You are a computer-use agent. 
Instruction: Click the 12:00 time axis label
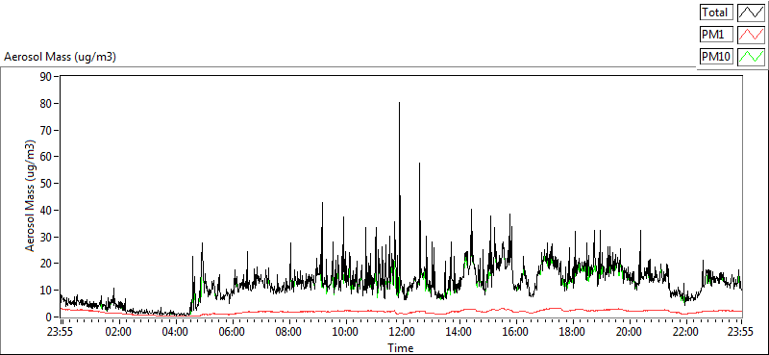pyautogui.click(x=402, y=331)
